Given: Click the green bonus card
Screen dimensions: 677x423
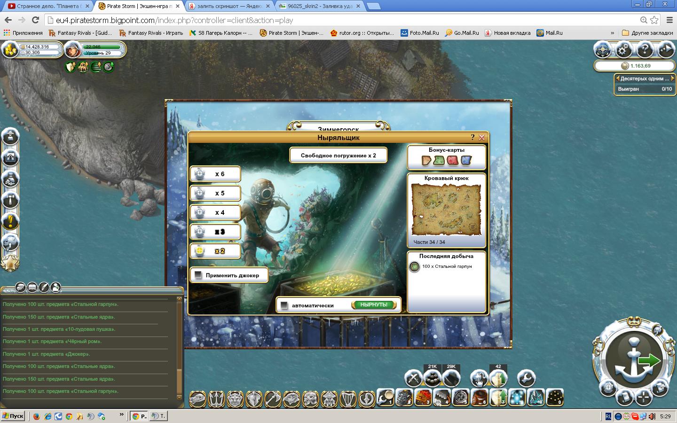Looking at the screenshot, I should (439, 161).
